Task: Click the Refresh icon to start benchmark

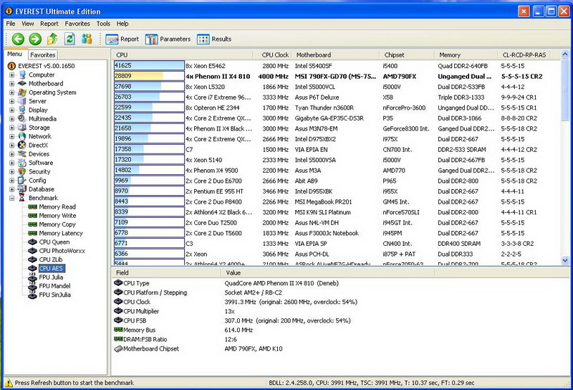Action: point(69,39)
